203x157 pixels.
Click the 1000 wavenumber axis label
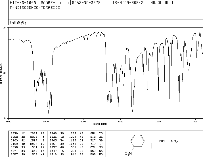[158, 122]
